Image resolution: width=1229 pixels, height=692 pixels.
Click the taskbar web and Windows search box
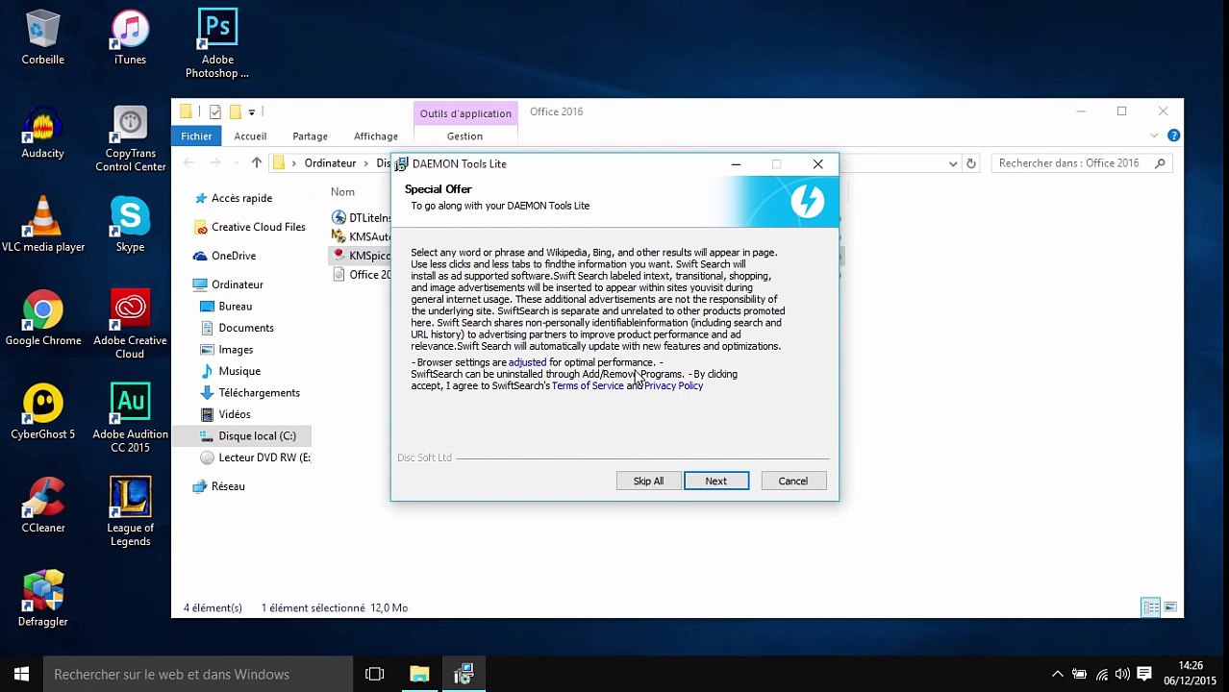pos(198,674)
